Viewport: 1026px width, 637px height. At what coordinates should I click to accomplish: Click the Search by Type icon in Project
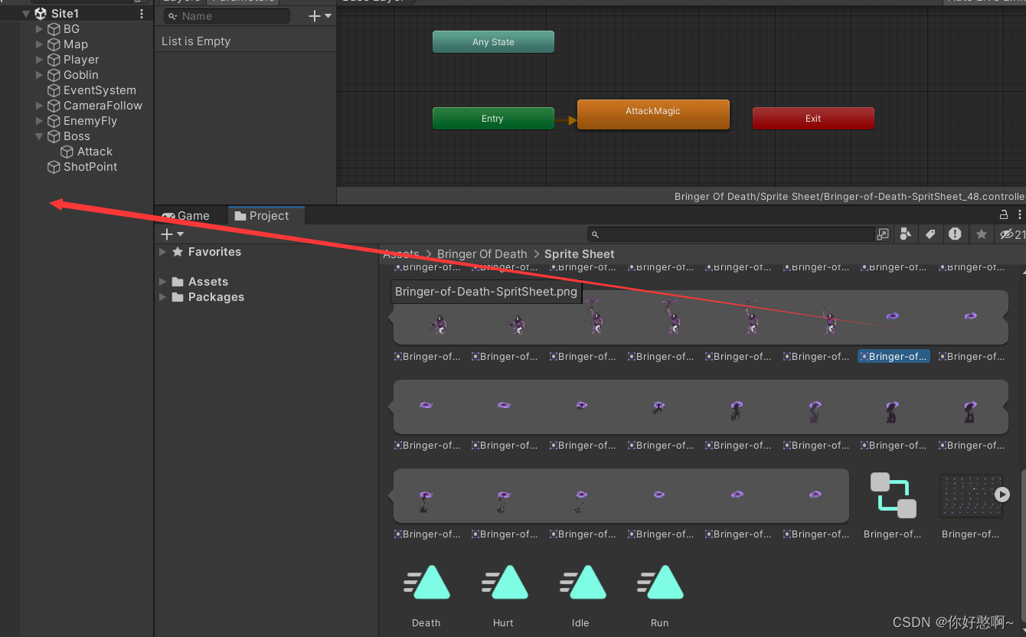905,234
